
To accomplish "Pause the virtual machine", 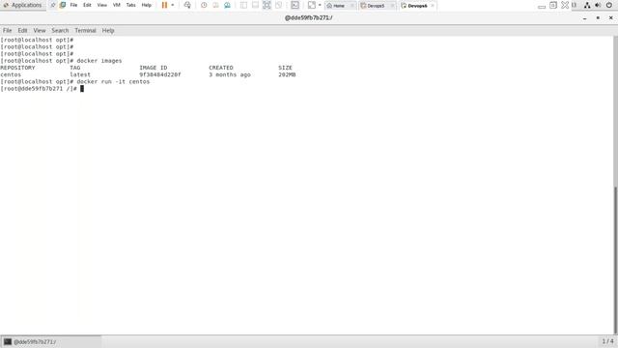I will click(165, 5).
